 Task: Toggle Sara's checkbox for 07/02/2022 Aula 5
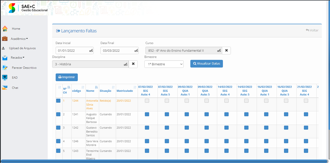(x=167, y=141)
